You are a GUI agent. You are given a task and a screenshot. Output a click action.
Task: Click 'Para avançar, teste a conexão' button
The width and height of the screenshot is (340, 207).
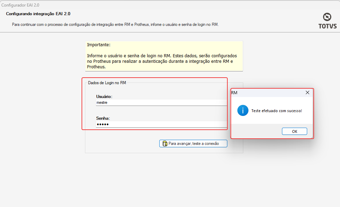[193, 143]
